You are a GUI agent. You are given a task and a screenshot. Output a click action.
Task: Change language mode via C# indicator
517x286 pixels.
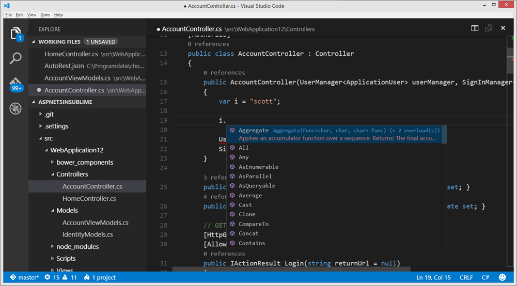click(x=485, y=277)
